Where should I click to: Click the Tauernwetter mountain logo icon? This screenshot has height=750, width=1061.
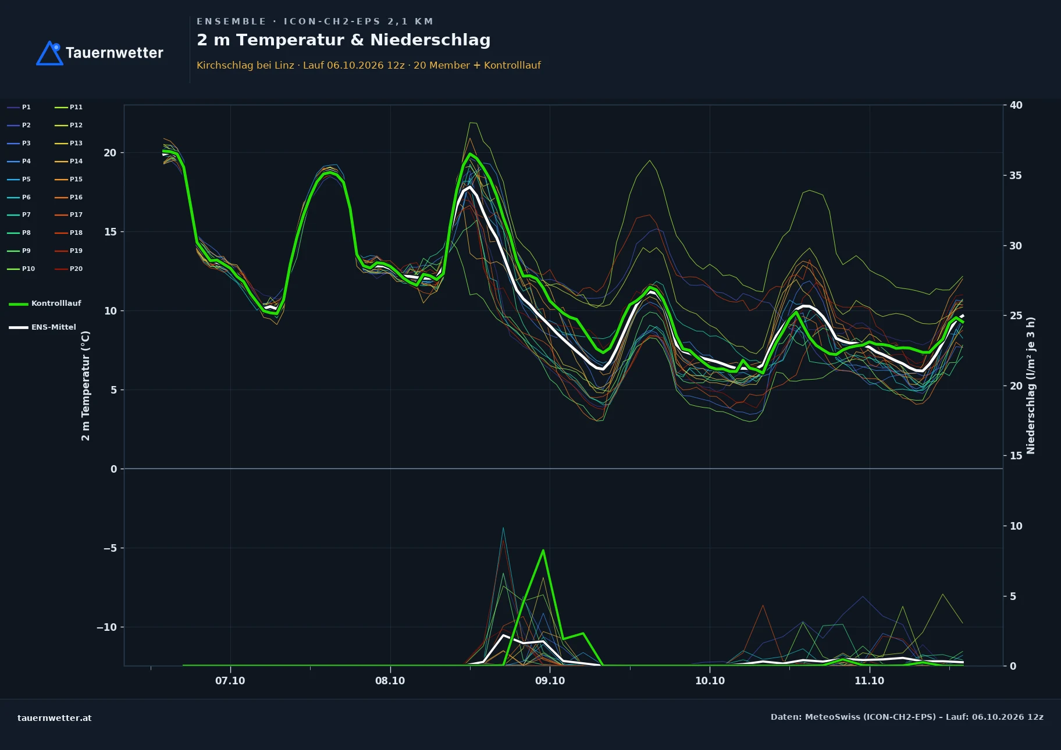click(50, 53)
